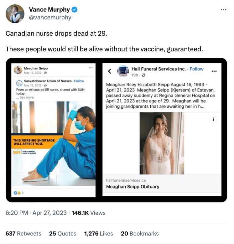Screen dimensions: 234x244
Task: View the 1,276 Likes list
Action: point(98,233)
